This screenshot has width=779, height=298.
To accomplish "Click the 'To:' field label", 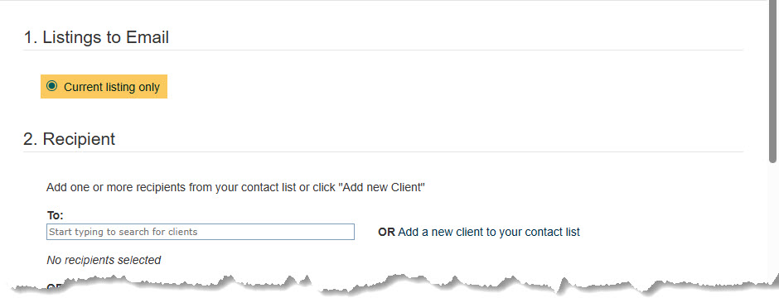I will 56,216.
